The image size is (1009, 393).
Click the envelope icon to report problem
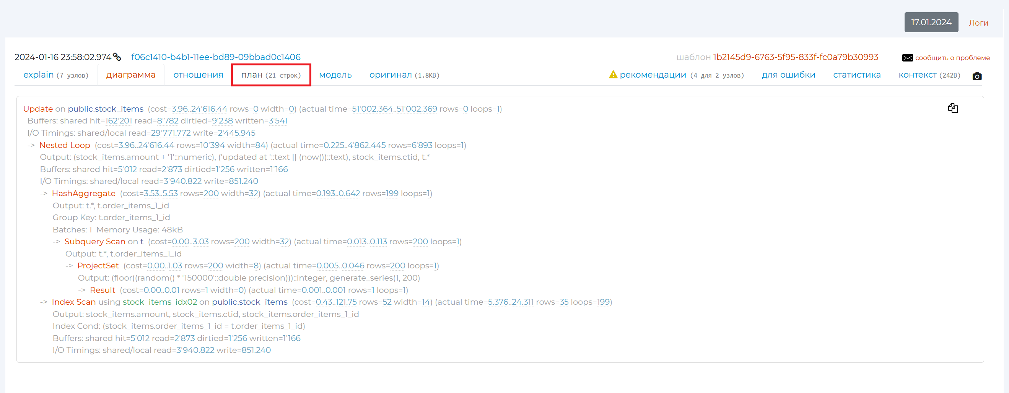tap(907, 58)
